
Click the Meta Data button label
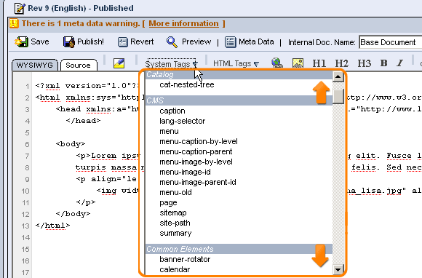pyautogui.click(x=256, y=41)
